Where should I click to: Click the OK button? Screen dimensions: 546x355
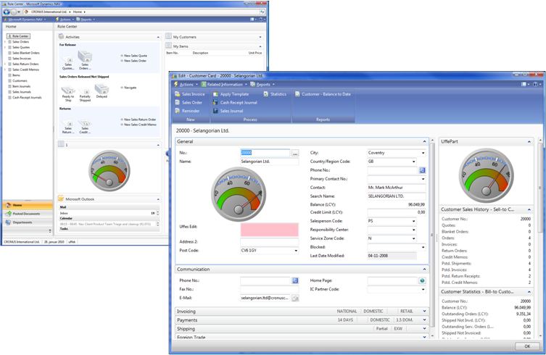(x=526, y=346)
